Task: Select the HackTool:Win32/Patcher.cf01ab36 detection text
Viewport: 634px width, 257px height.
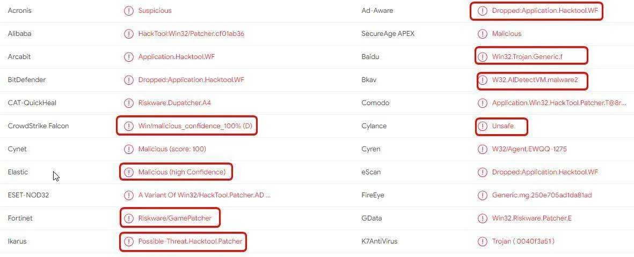Action: click(191, 34)
